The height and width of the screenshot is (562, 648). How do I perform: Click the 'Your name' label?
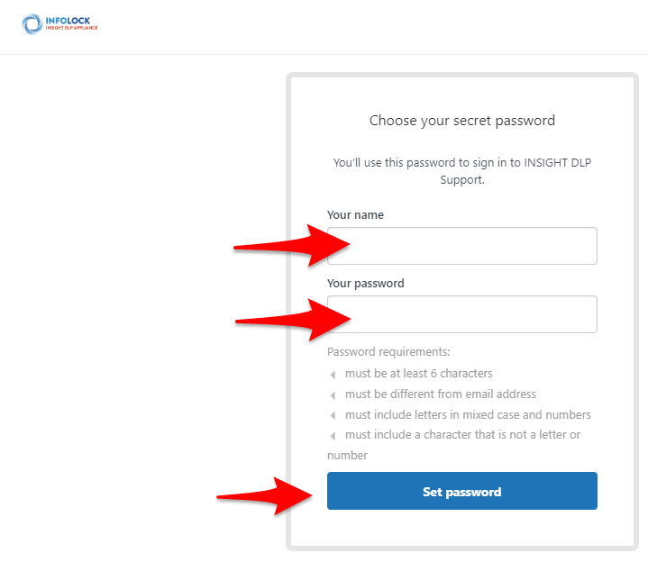(355, 215)
